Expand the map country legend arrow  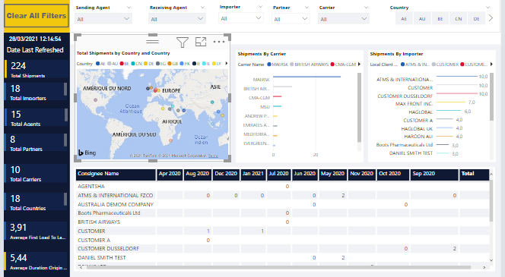pos(227,63)
